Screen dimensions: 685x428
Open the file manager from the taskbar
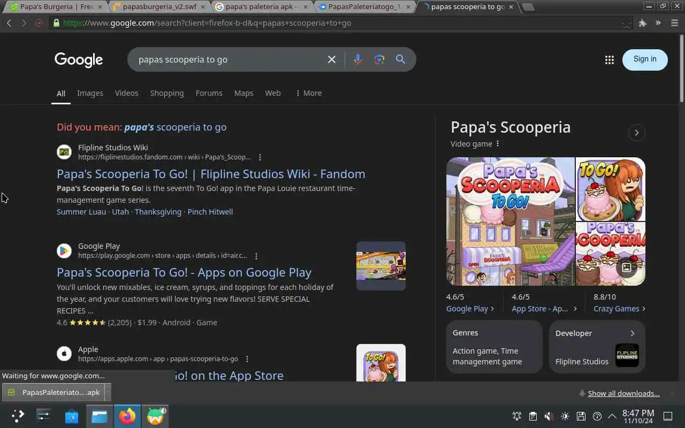(x=100, y=416)
